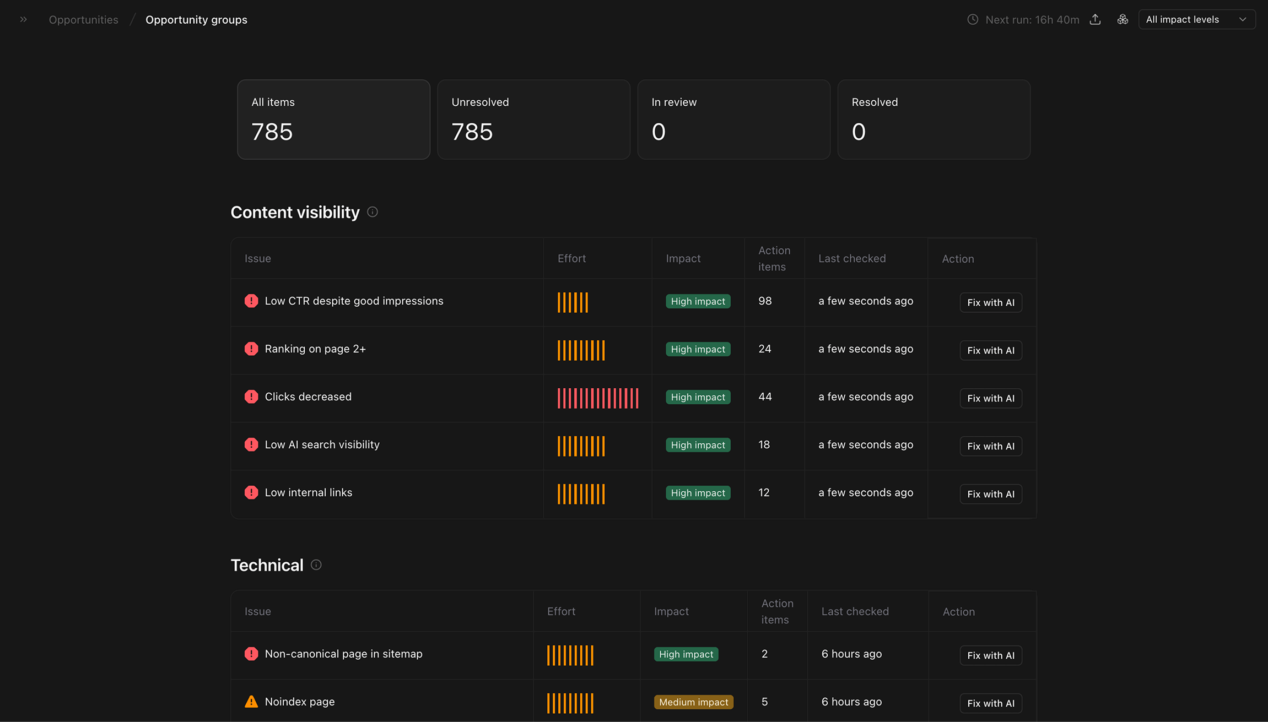Open the All impact levels dropdown
The height and width of the screenshot is (722, 1268).
(1196, 19)
